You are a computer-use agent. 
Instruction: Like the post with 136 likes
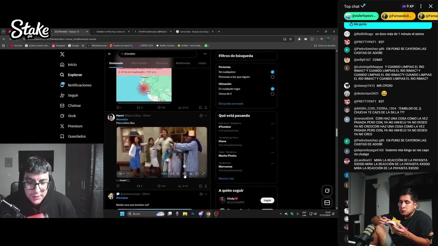(161, 108)
